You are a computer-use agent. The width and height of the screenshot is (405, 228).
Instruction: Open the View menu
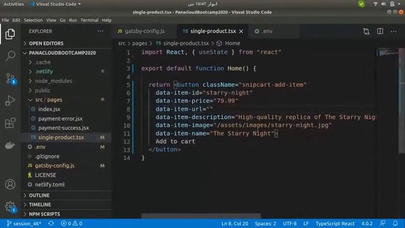[51, 20]
